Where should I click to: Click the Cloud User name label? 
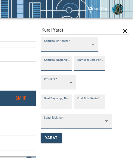pos(99,9)
